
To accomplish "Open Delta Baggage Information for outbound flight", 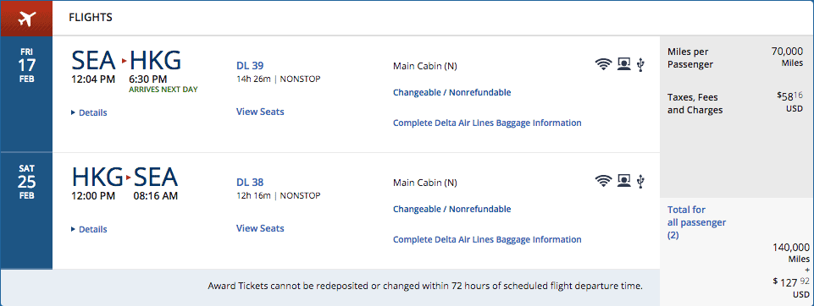I will tap(487, 123).
